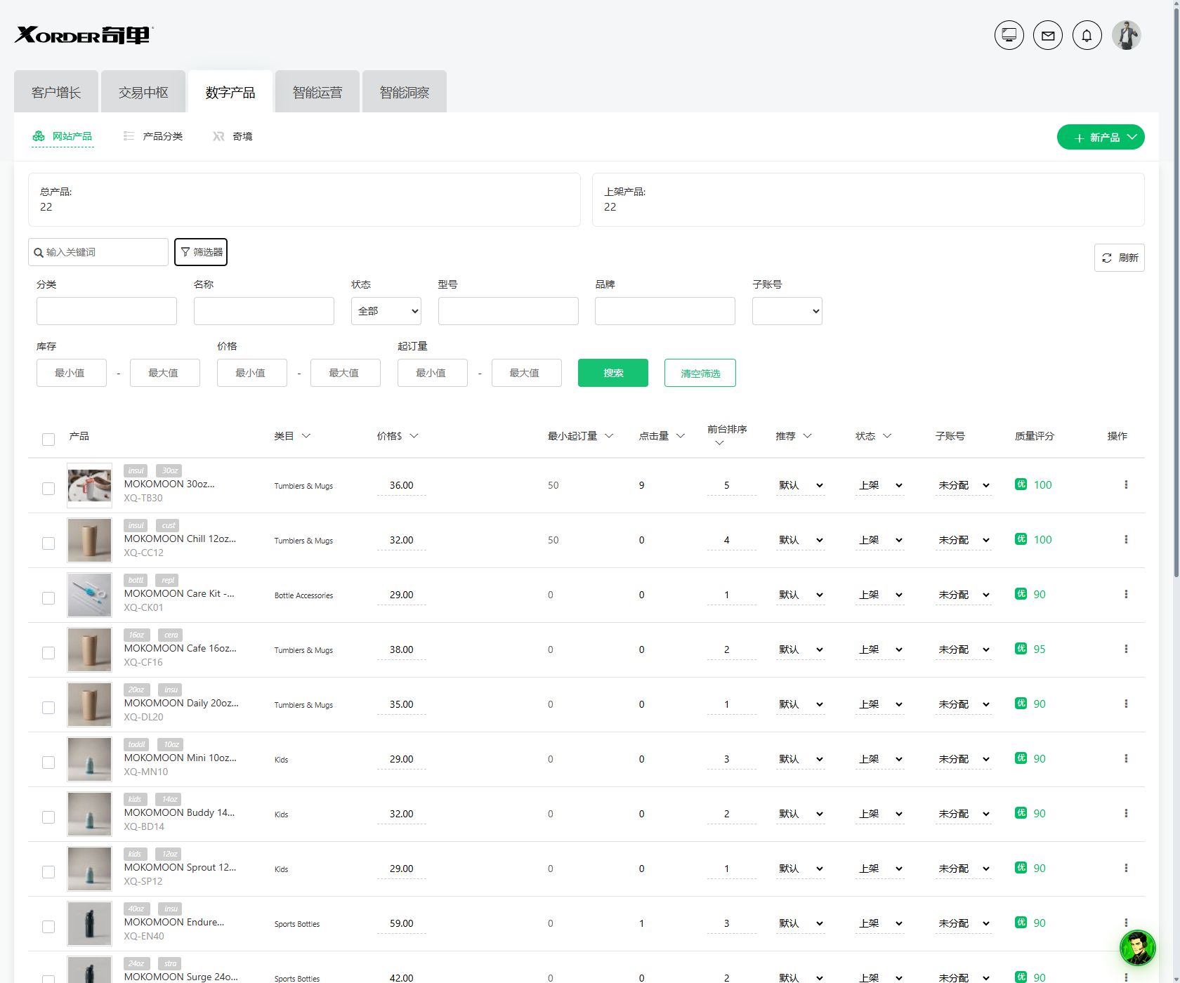Open actions menu for MOKOMOON Buddy 14 row
Image resolution: width=1180 pixels, height=983 pixels.
pos(1126,813)
